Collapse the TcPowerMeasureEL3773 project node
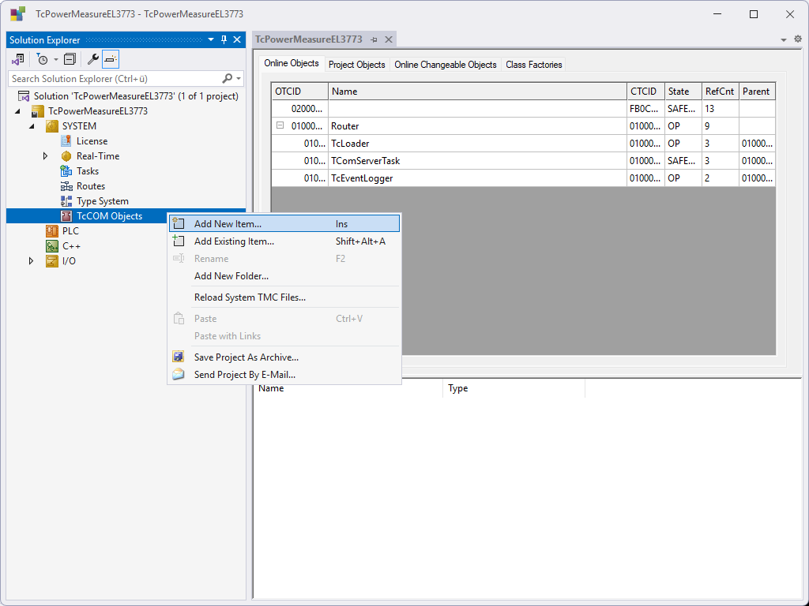The width and height of the screenshot is (809, 606). click(18, 111)
